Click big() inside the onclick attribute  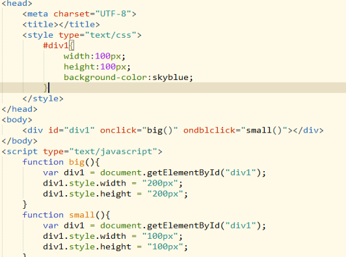pos(160,131)
